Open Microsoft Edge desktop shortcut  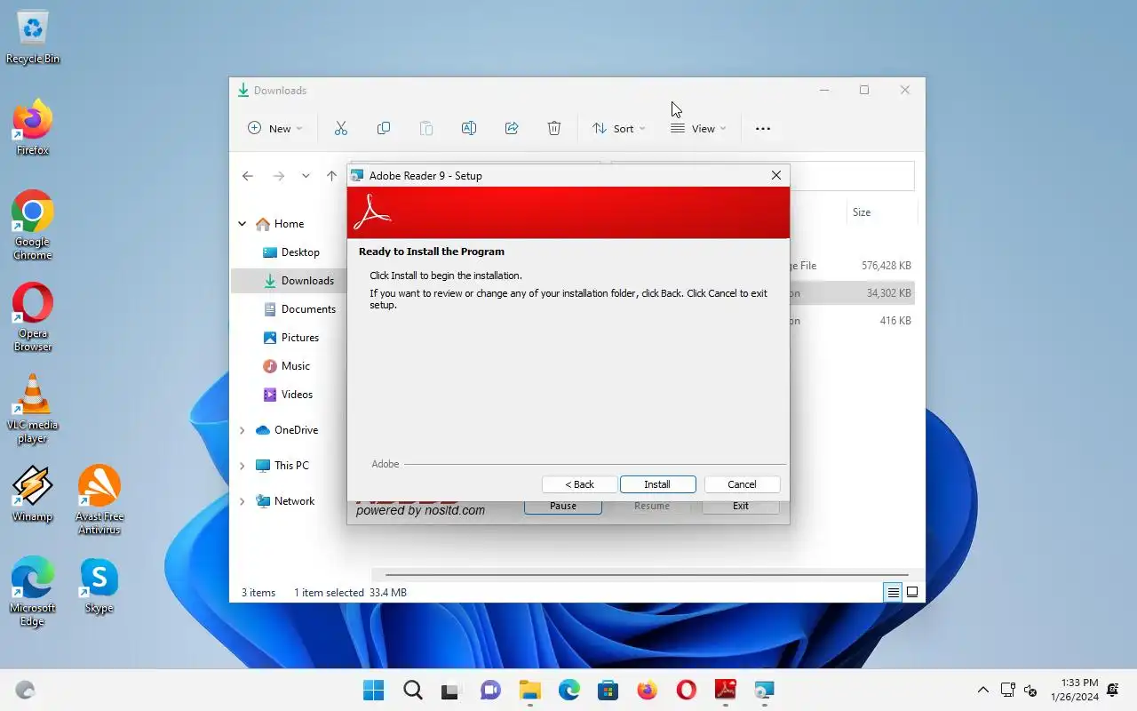coord(33,592)
